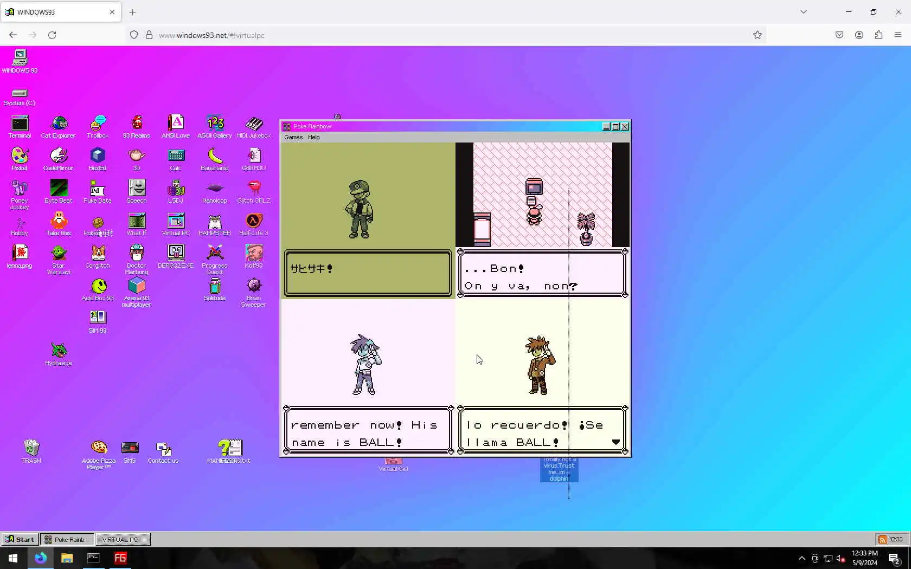The height and width of the screenshot is (569, 911).
Task: Launch the Solitude desktop icon
Action: coord(215,290)
